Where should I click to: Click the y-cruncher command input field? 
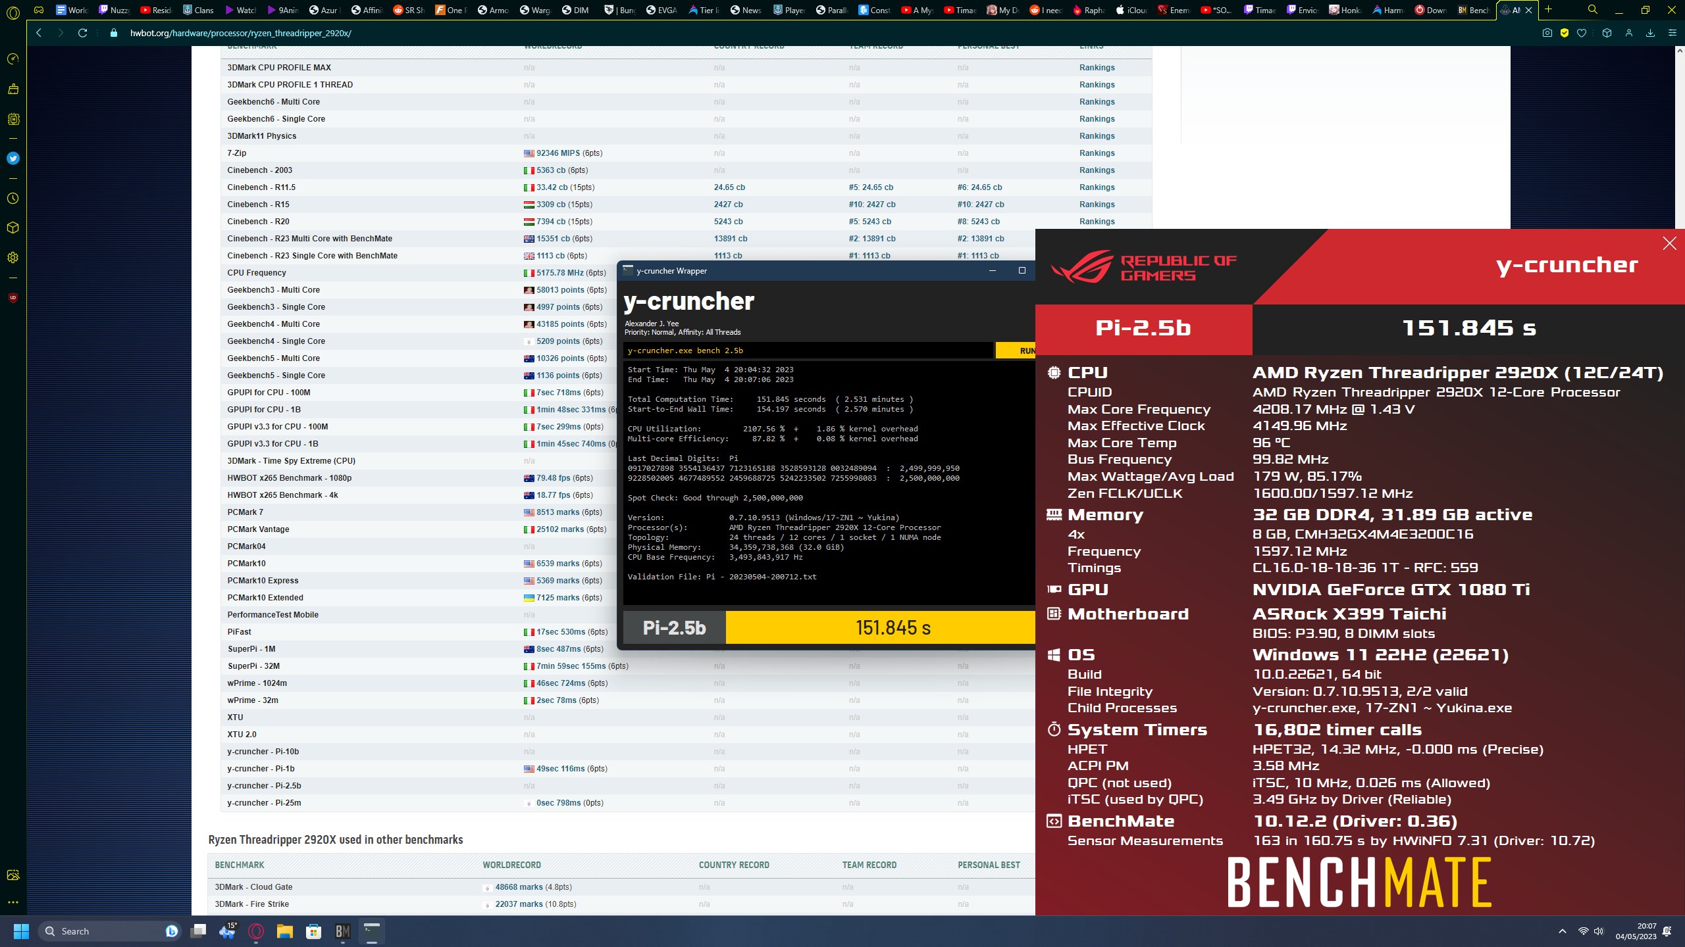[x=808, y=351]
